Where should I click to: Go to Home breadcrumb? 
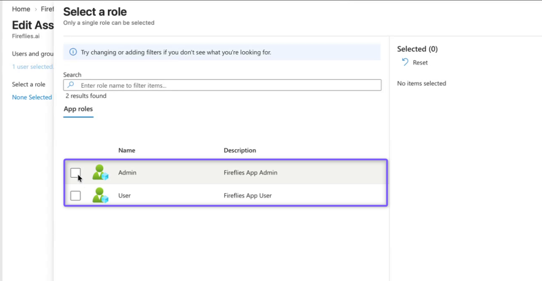21,9
